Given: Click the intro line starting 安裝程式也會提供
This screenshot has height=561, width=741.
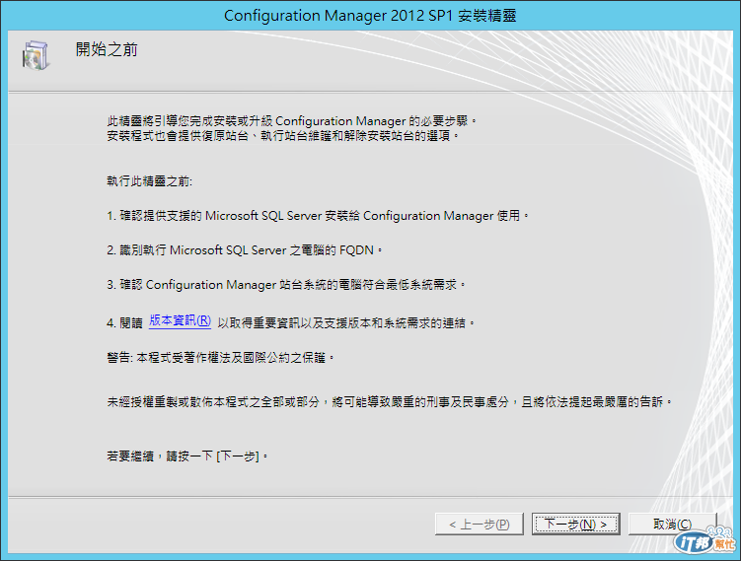Looking at the screenshot, I should [x=283, y=136].
